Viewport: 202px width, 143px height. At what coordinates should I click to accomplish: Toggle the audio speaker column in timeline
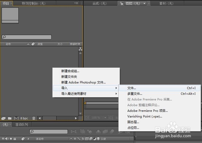pyautogui.click(x=7, y=139)
